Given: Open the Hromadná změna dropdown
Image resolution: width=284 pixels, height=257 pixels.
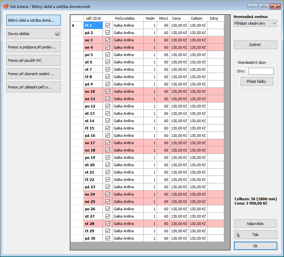Looking at the screenshot, I should 256,23.
